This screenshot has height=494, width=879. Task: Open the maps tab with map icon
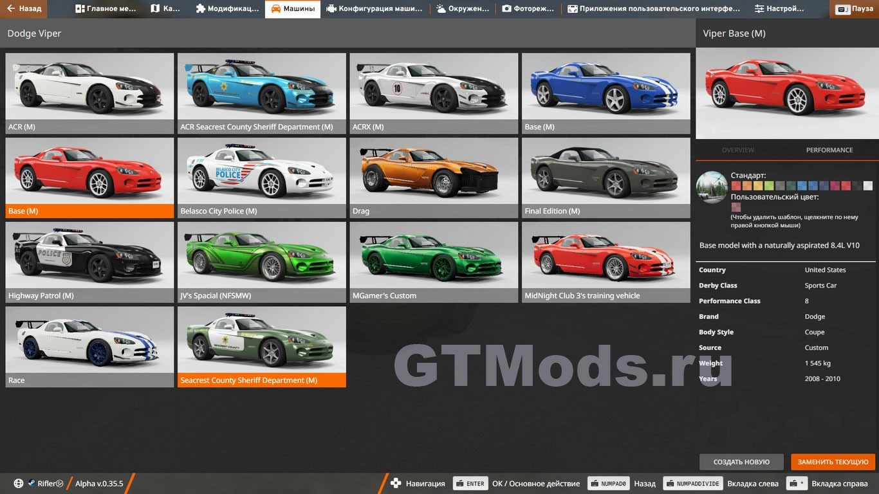pyautogui.click(x=165, y=9)
